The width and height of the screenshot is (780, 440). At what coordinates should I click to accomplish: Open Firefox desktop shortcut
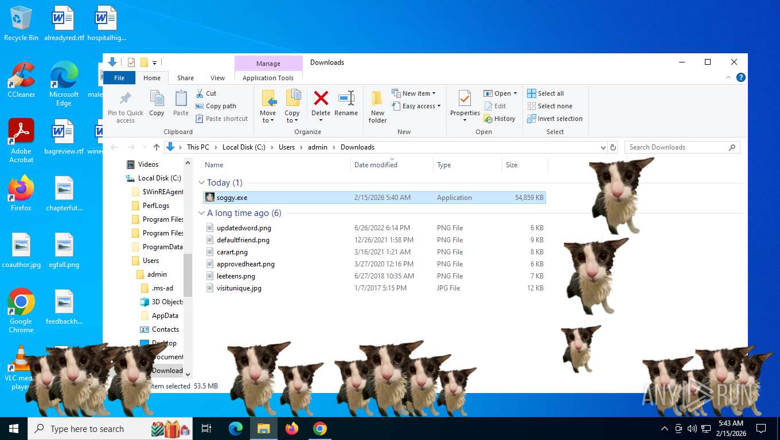tap(21, 193)
